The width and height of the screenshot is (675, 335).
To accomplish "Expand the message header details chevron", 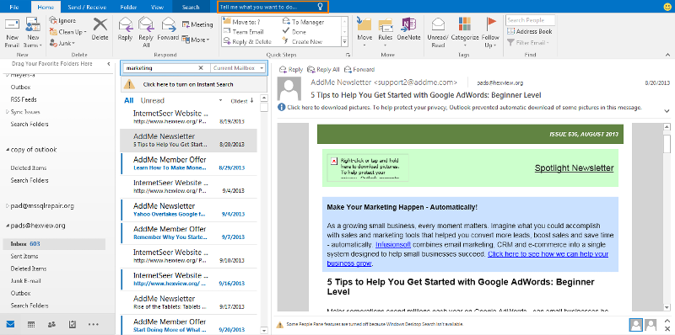I will coord(667,110).
